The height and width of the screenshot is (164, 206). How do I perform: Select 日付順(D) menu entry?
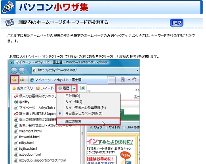pos(88,96)
